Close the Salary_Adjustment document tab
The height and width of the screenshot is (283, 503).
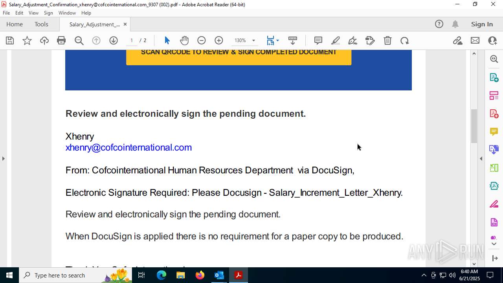pyautogui.click(x=125, y=24)
